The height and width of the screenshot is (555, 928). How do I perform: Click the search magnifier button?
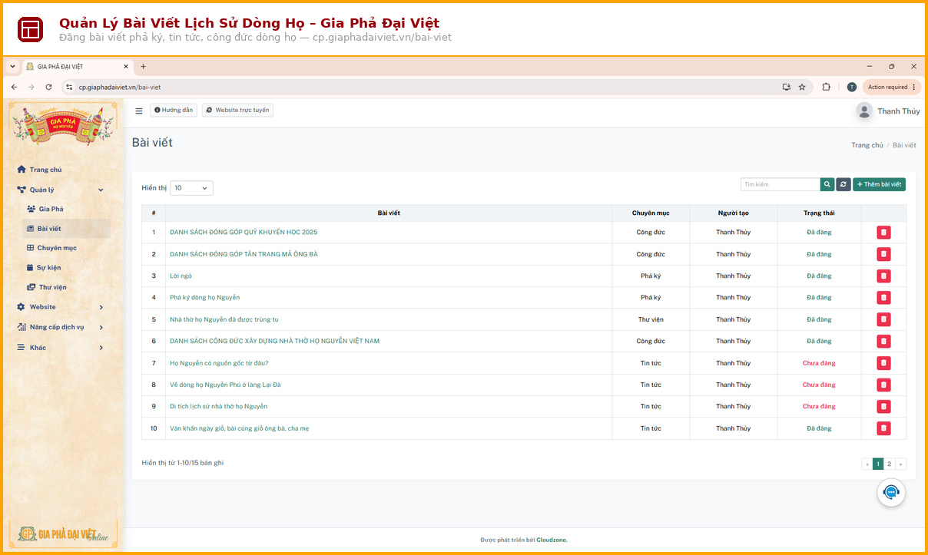pyautogui.click(x=827, y=184)
